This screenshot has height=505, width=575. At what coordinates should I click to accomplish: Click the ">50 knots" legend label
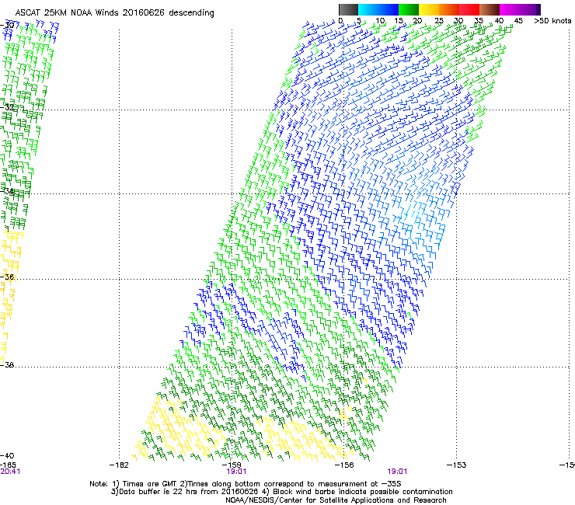coord(552,21)
